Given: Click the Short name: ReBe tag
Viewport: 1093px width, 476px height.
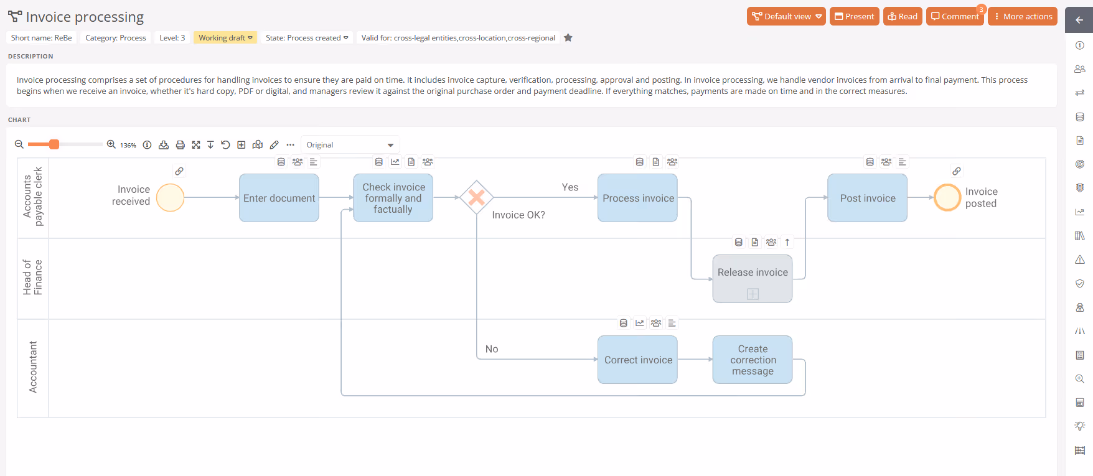Looking at the screenshot, I should point(42,38).
